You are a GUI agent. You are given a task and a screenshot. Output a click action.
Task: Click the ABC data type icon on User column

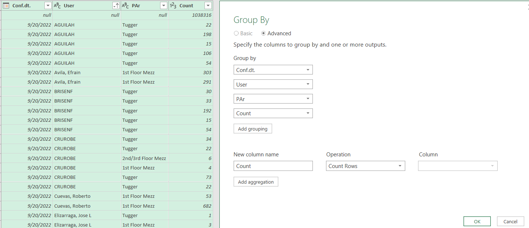coord(57,5)
